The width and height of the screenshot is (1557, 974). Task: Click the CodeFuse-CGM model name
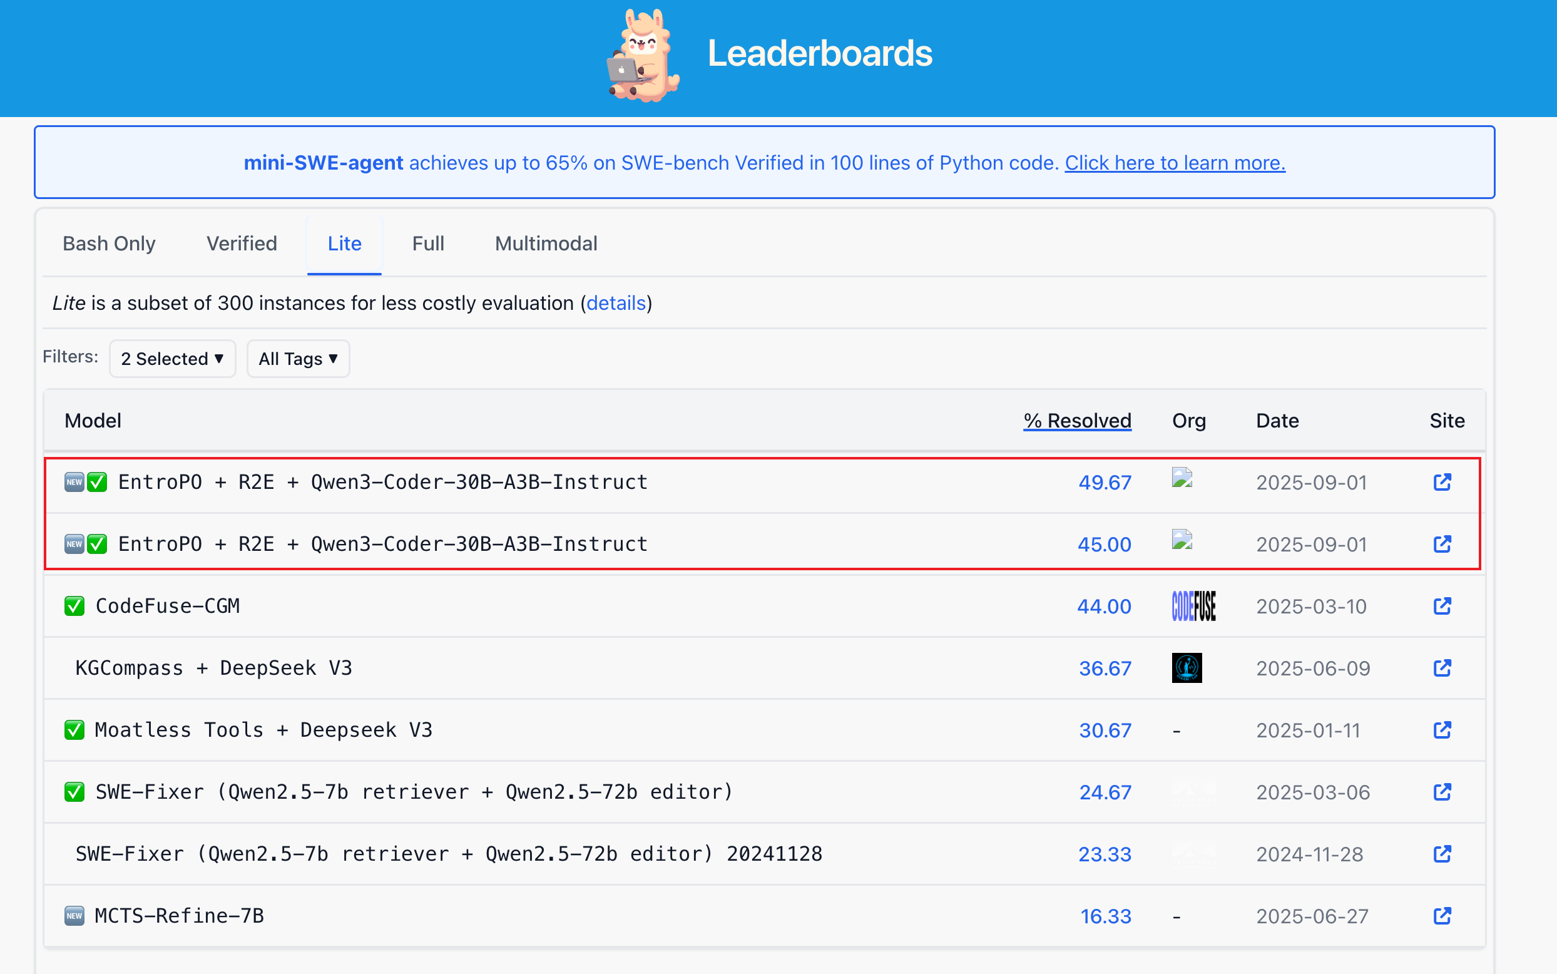(x=168, y=605)
